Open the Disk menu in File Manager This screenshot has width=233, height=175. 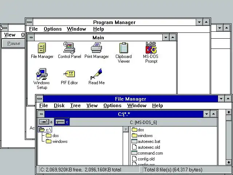(x=59, y=105)
